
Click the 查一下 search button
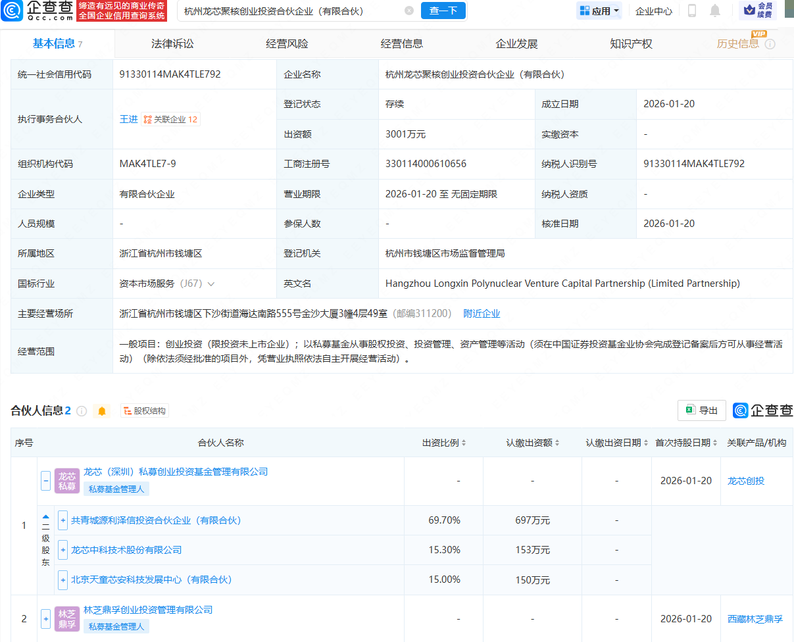coord(443,11)
